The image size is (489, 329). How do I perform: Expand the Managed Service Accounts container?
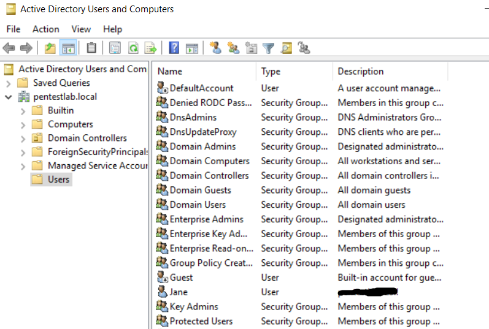(23, 166)
